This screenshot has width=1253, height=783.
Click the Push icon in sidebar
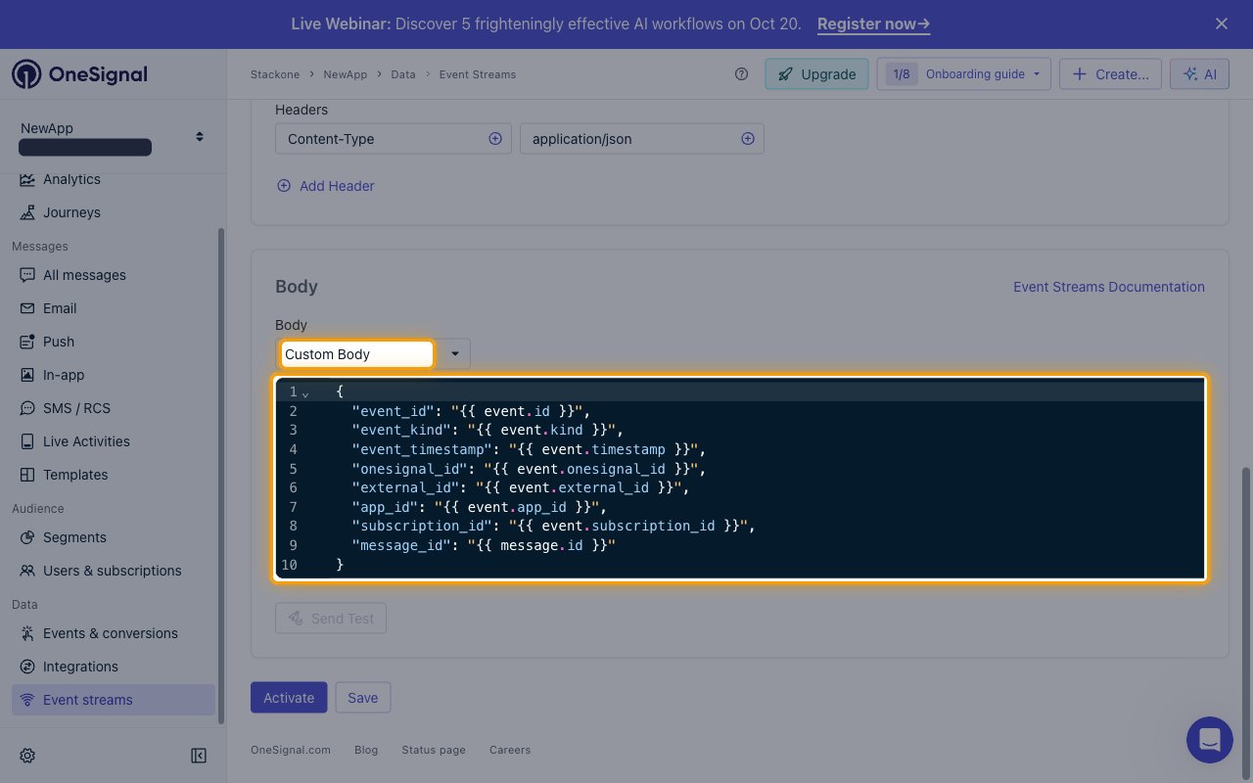coord(27,342)
